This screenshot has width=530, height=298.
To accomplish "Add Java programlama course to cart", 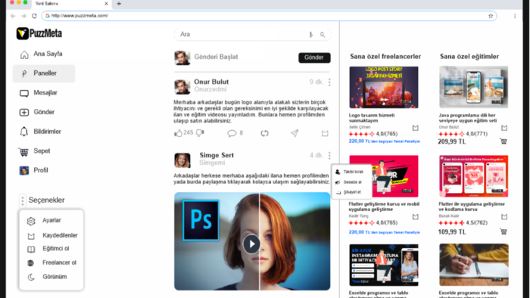I will pyautogui.click(x=503, y=141).
